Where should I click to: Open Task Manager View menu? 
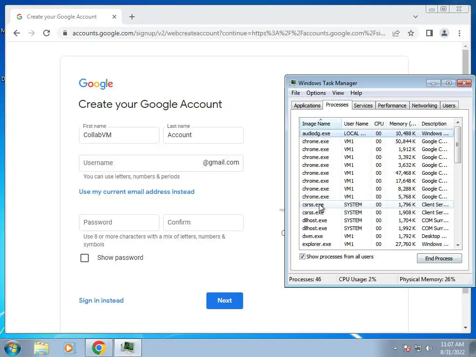coord(338,93)
